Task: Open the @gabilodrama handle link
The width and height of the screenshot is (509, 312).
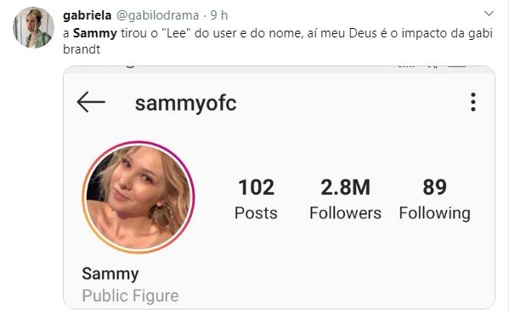Action: click(x=157, y=15)
